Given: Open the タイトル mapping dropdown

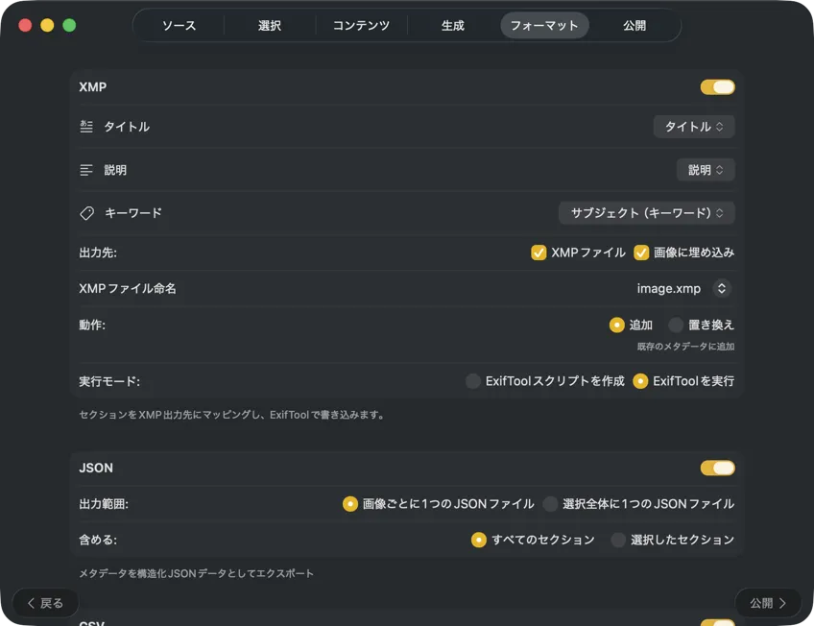Looking at the screenshot, I should coord(693,126).
